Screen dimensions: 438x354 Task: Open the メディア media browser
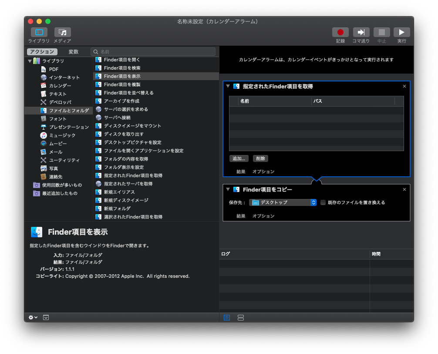[x=62, y=33]
